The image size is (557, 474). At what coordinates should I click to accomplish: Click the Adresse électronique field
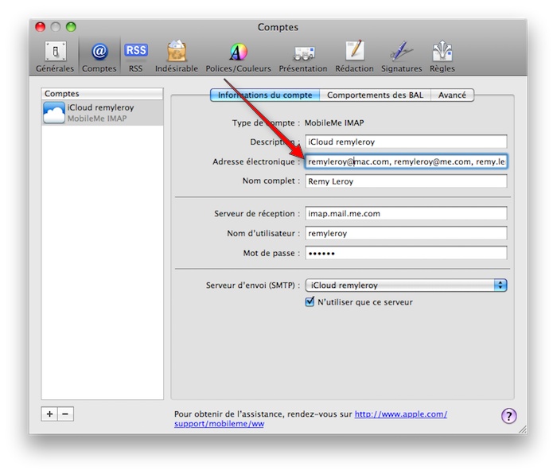click(x=406, y=161)
